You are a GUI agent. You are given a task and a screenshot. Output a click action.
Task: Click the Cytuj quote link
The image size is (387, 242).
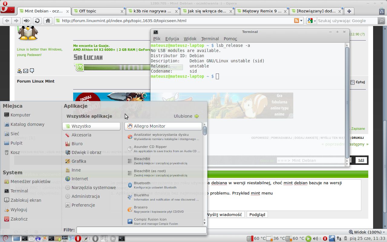click(x=358, y=82)
